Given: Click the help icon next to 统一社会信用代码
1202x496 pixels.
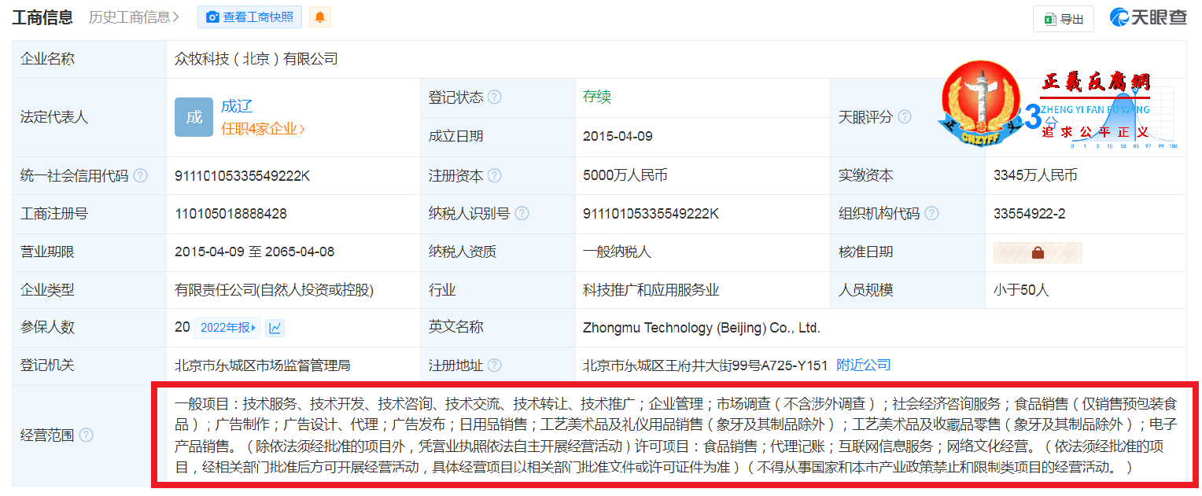Looking at the screenshot, I should point(142,175).
